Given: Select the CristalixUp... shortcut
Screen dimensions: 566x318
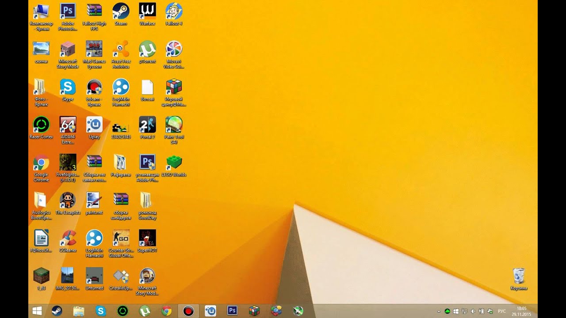Looking at the screenshot, I should coord(121,279).
